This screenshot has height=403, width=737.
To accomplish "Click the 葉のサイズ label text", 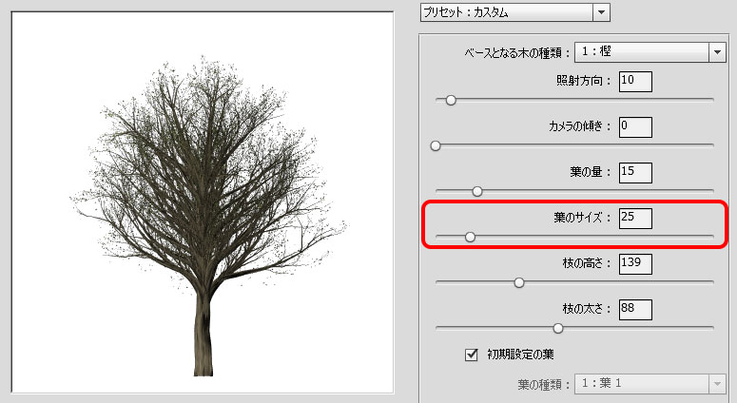I will [582, 218].
